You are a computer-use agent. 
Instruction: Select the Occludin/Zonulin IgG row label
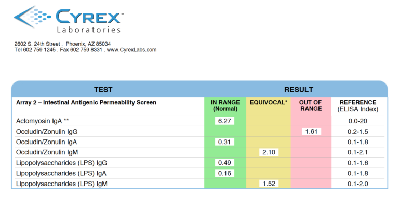click(47, 132)
